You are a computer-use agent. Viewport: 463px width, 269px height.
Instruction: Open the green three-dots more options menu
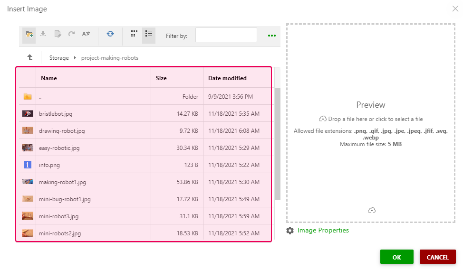coord(271,36)
